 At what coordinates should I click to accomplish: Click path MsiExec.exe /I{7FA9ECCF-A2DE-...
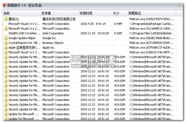(152, 48)
